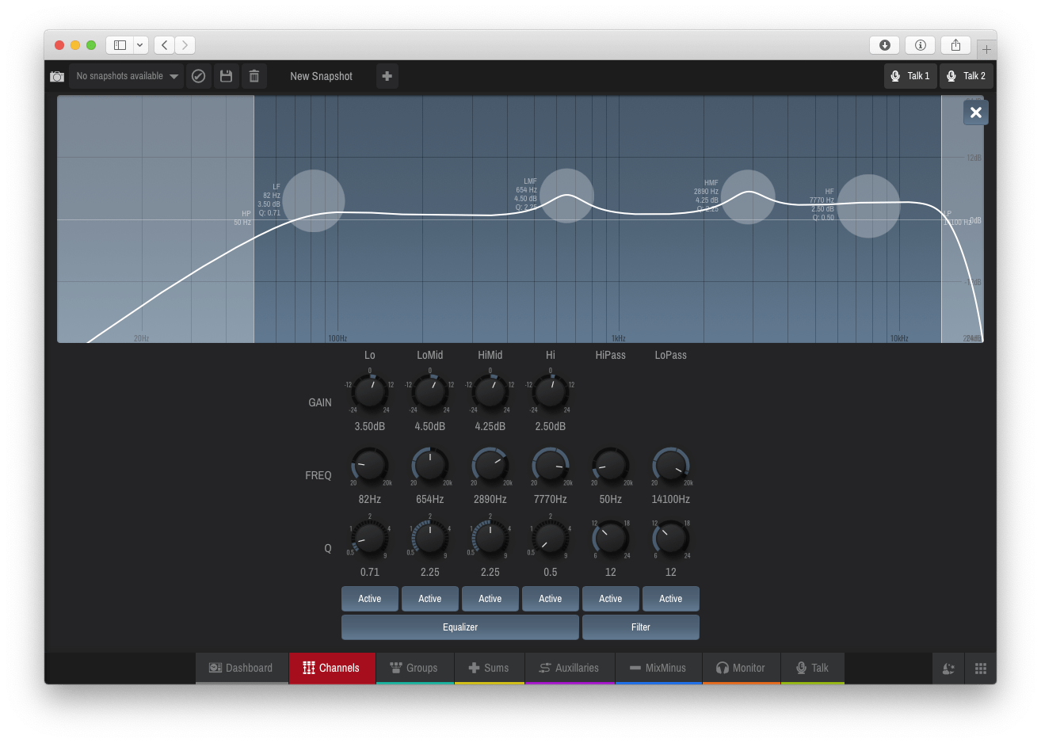
Task: Click the Filter button
Action: point(641,627)
